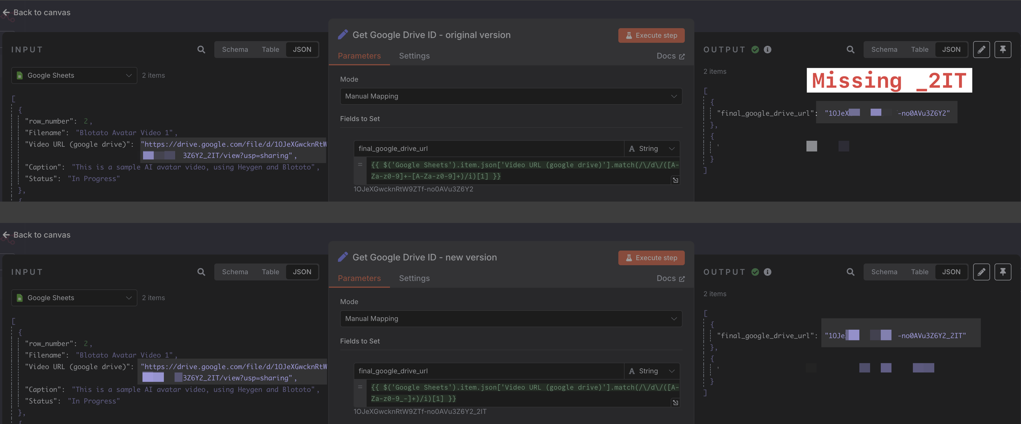Open the Manual Mapping mode dropdown
Screen dimensions: 1021x424
[x=511, y=96]
